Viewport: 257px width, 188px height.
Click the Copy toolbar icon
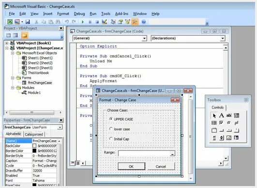pyautogui.click(x=44, y=22)
